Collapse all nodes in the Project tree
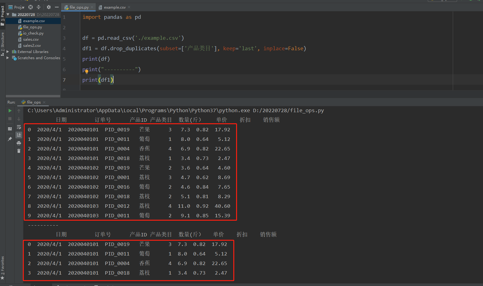 tap(39, 7)
